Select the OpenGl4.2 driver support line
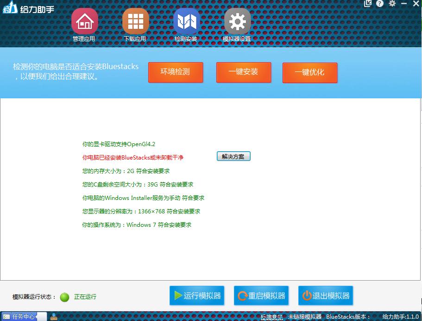 tap(119, 144)
